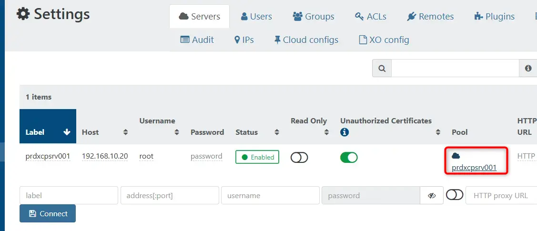This screenshot has height=231, width=537.
Task: Go to the ACLs tab
Action: pos(371,16)
